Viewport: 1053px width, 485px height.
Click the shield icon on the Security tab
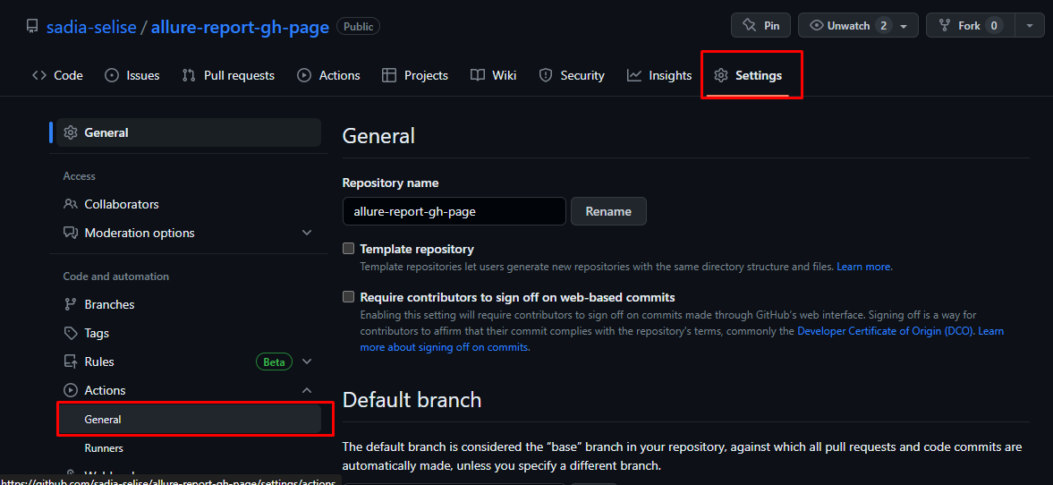tap(546, 75)
